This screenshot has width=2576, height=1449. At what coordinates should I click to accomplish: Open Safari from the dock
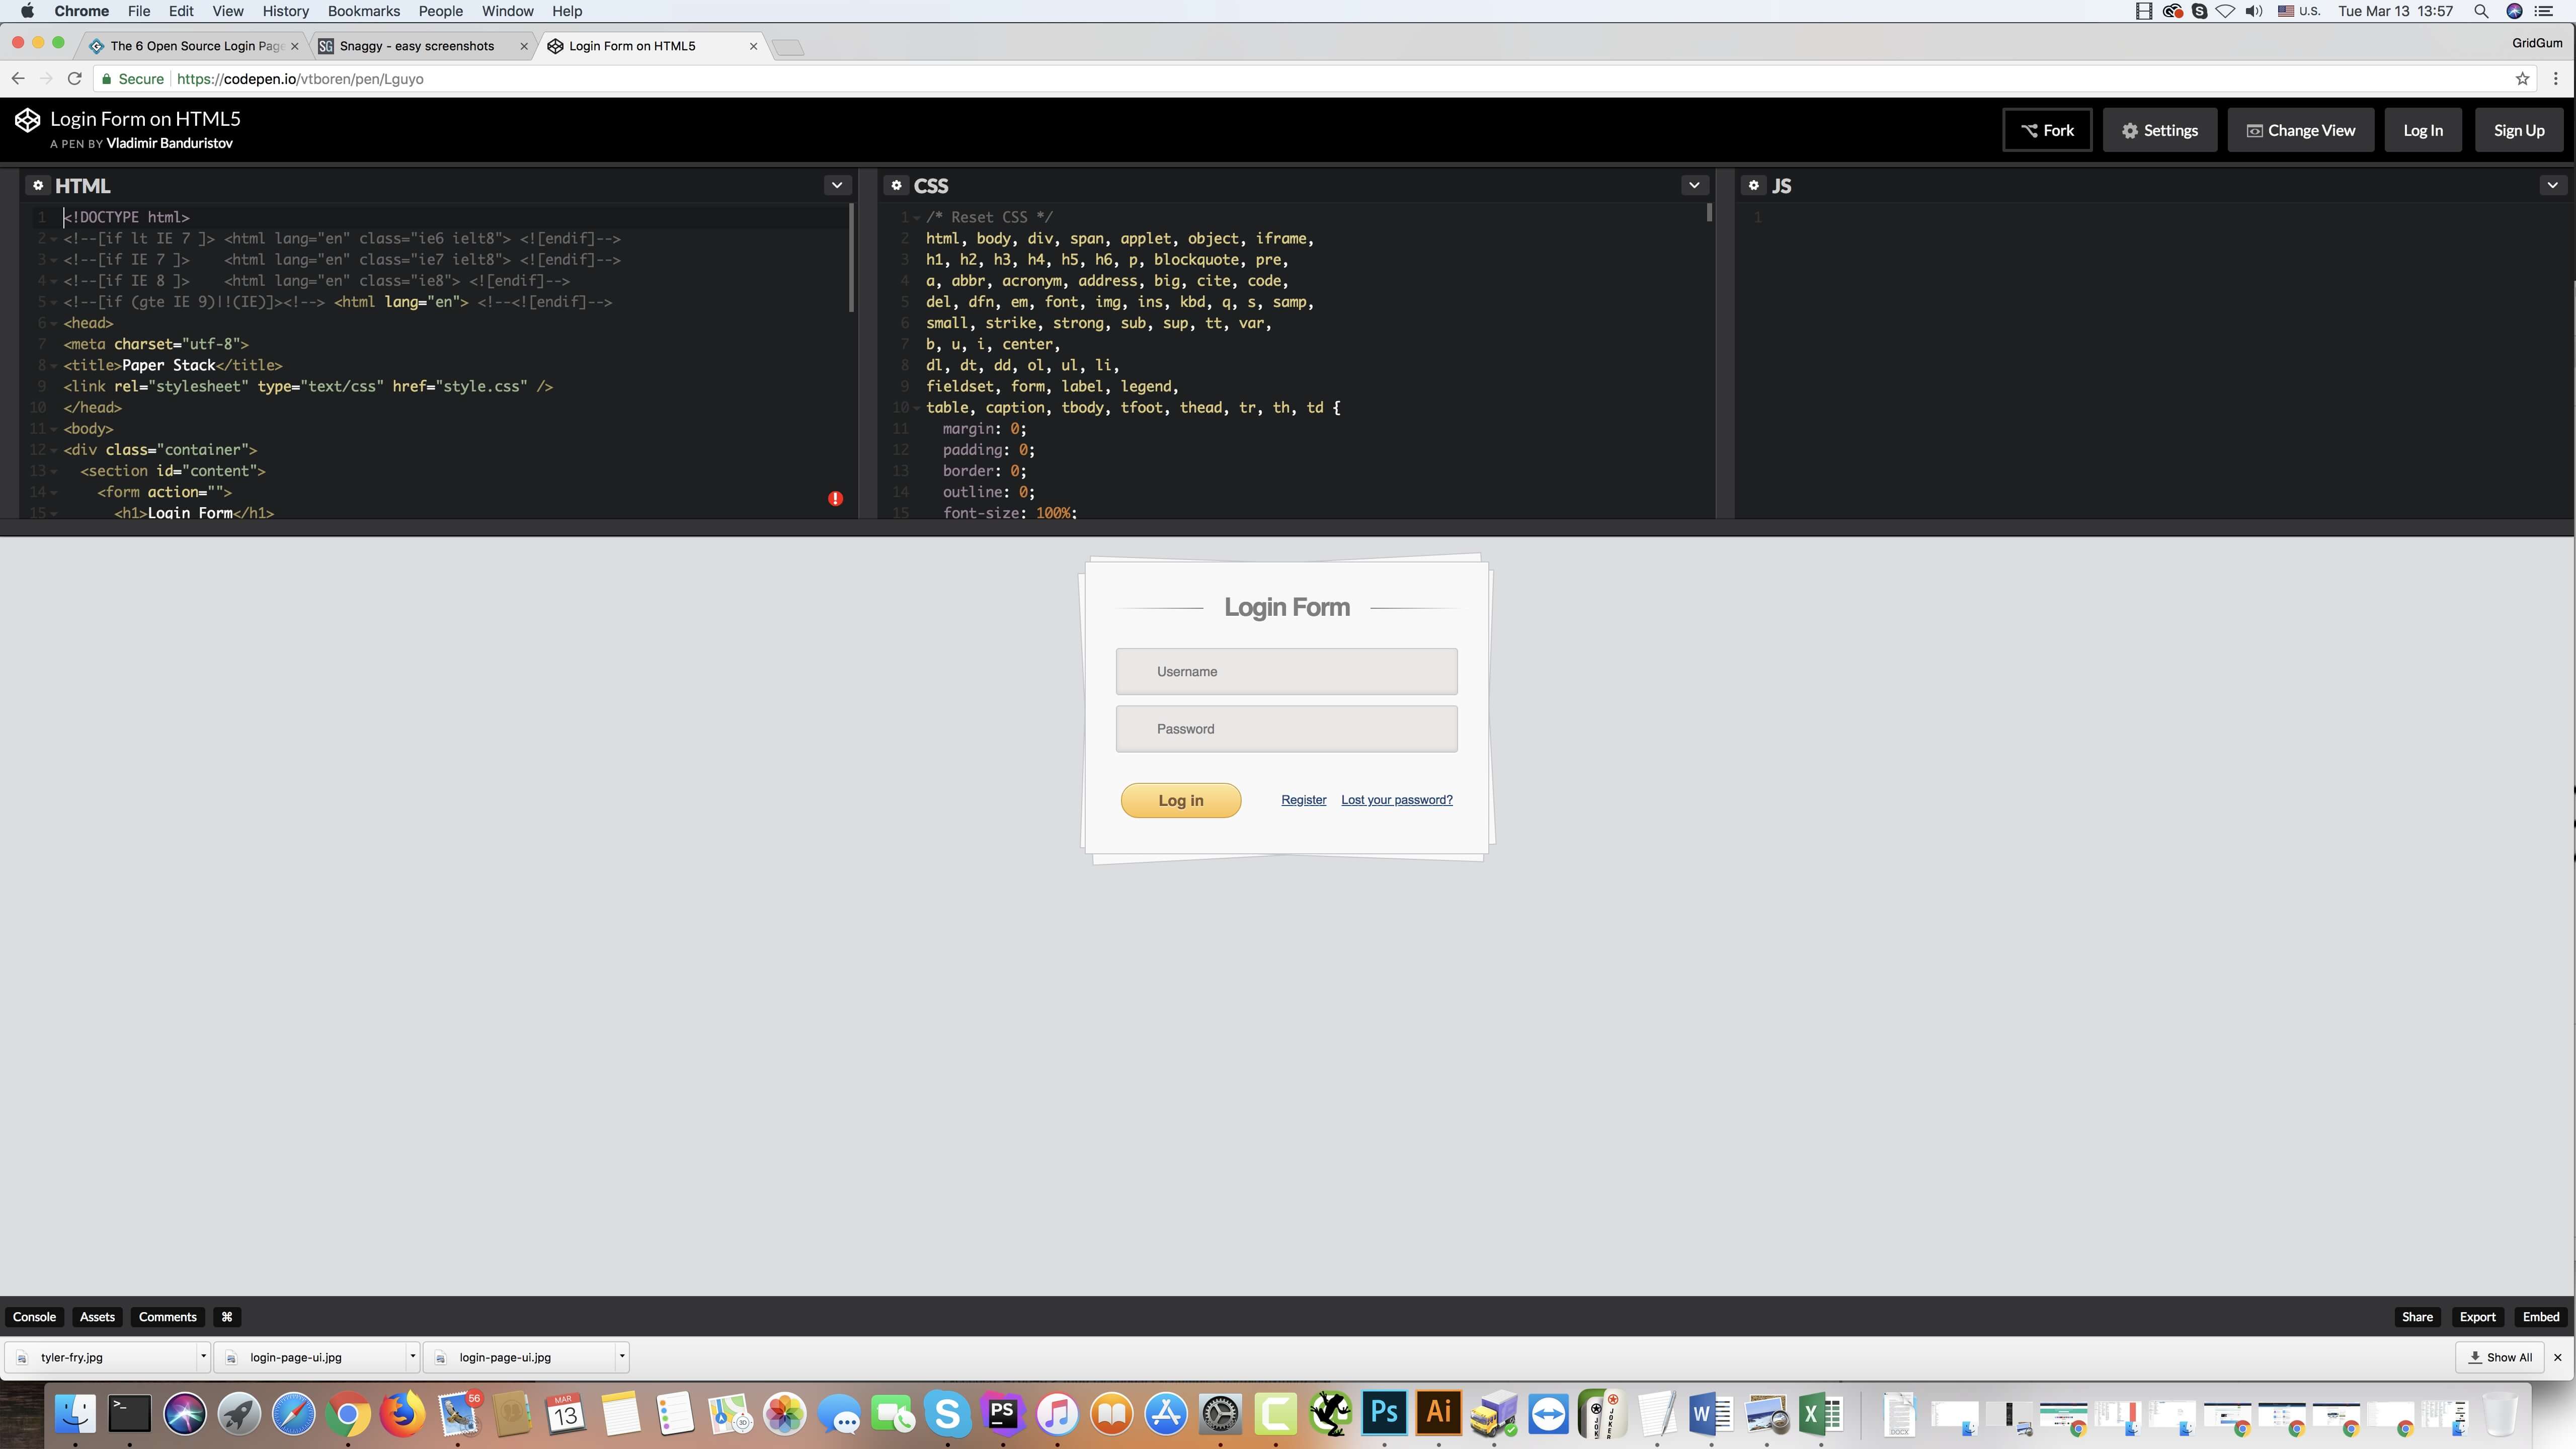click(x=293, y=1414)
